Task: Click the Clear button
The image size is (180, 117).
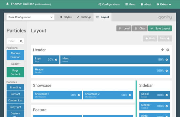Action: [x=140, y=28]
